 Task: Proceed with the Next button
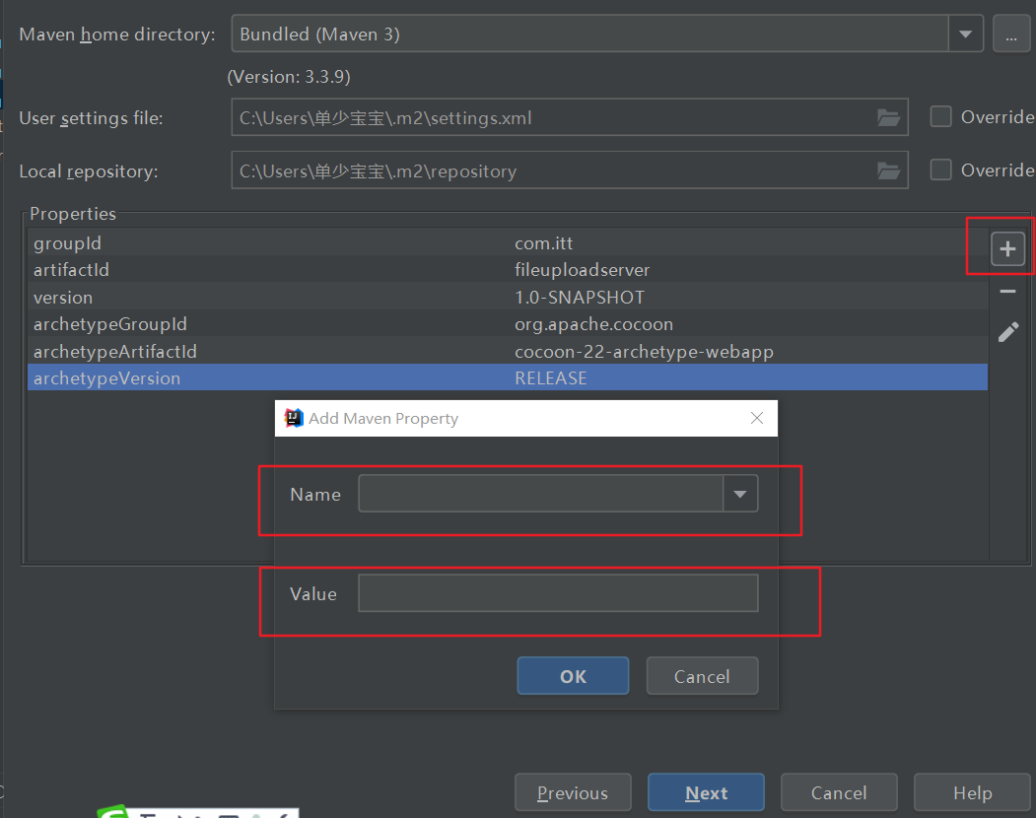coord(707,792)
